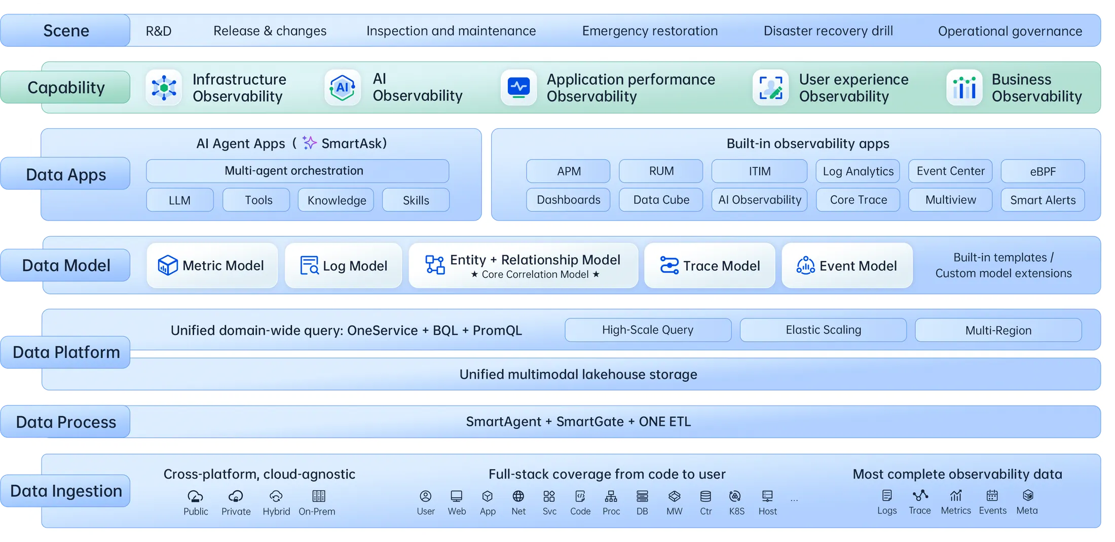Viewport: 1115px width, 542px height.
Task: Click the Metrics data icon
Action: [x=956, y=495]
